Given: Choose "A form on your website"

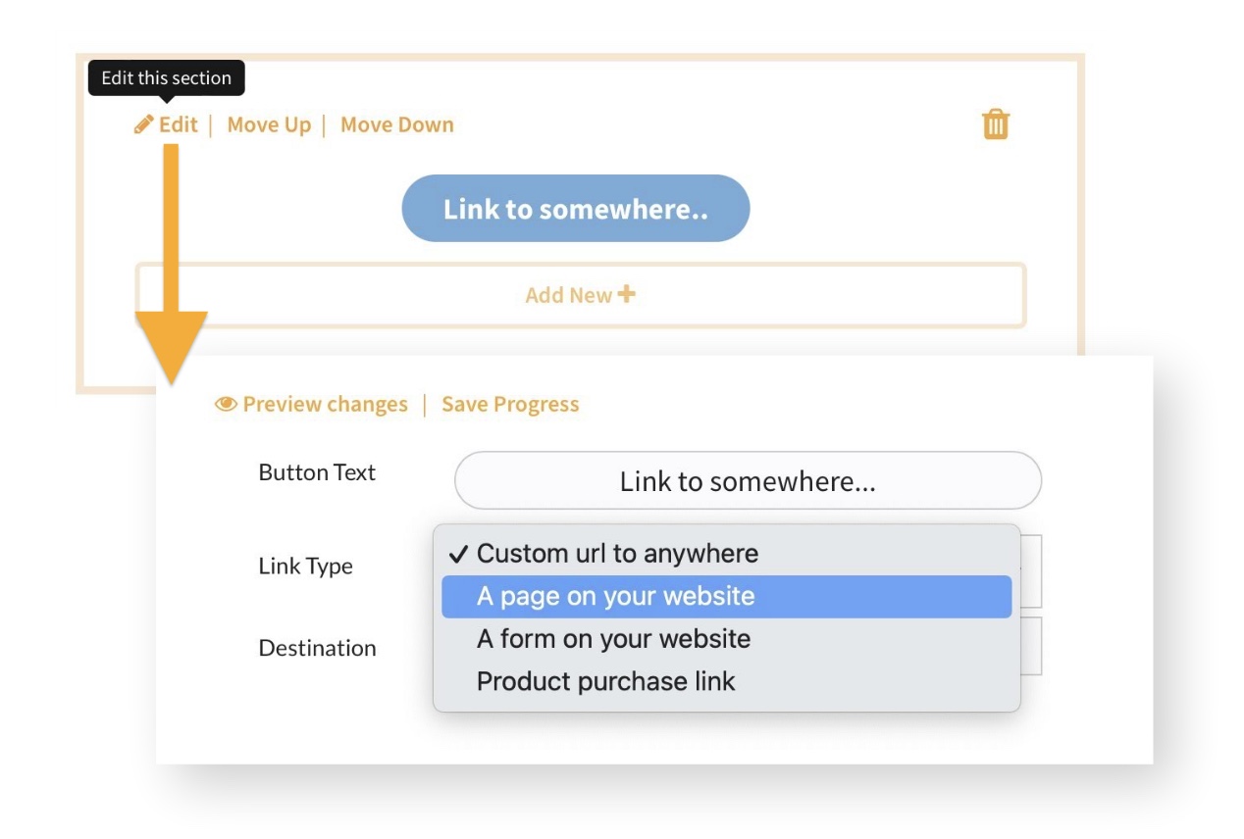Looking at the screenshot, I should [x=613, y=639].
